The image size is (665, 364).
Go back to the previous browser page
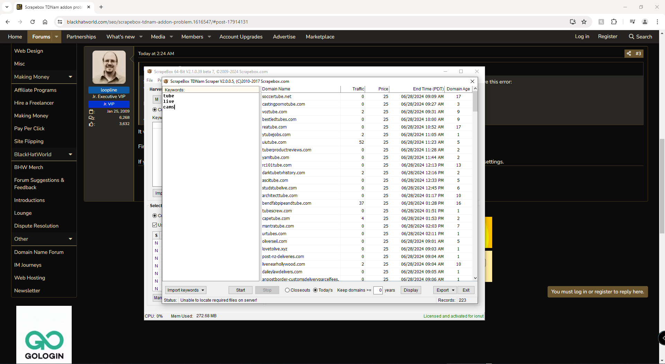click(x=8, y=22)
